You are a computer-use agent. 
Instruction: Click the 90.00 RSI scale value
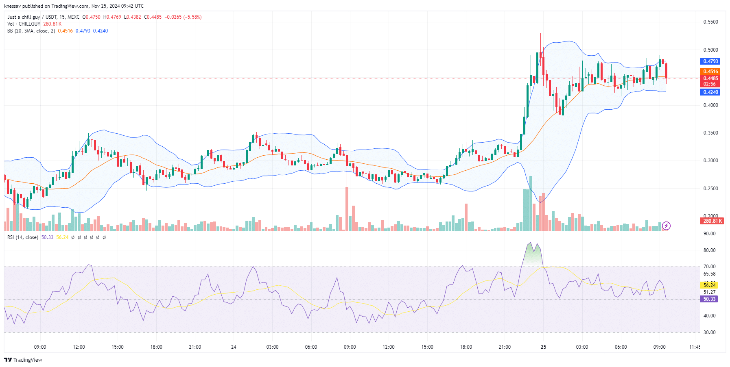click(709, 234)
